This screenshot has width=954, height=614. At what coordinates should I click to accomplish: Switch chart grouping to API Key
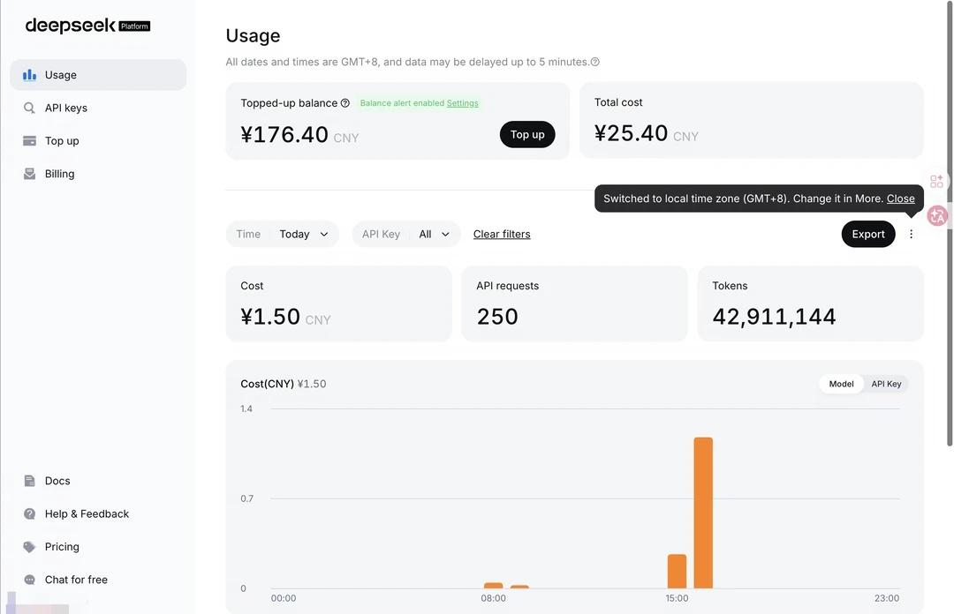click(x=886, y=384)
